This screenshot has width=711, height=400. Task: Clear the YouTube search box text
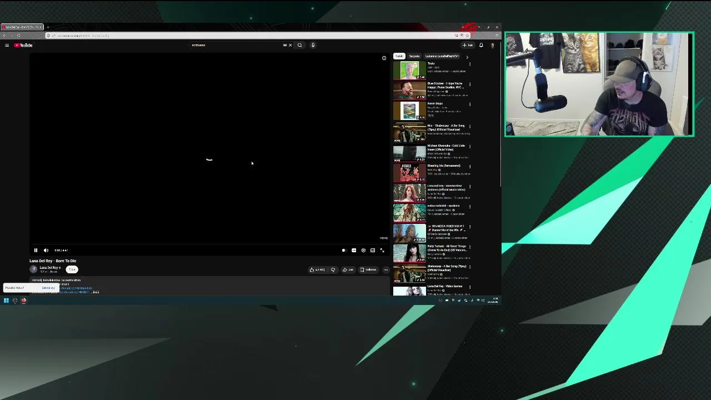(290, 45)
